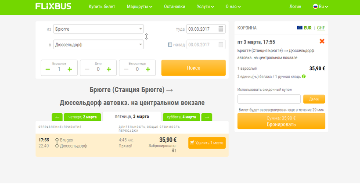Decrease adults count with minus
Screen dimensions: 360x187
[x=48, y=69]
